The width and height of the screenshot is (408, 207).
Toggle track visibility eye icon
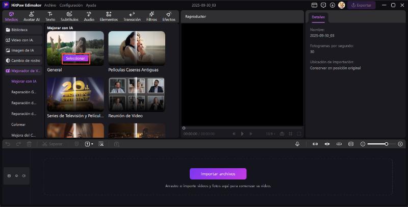click(16, 175)
